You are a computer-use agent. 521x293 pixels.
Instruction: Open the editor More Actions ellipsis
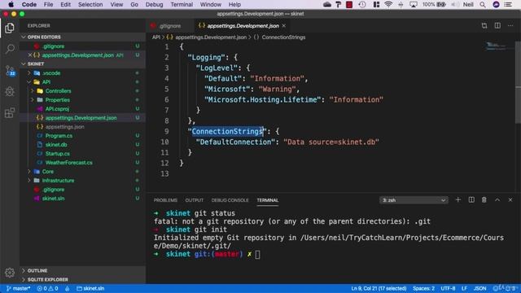(x=510, y=25)
